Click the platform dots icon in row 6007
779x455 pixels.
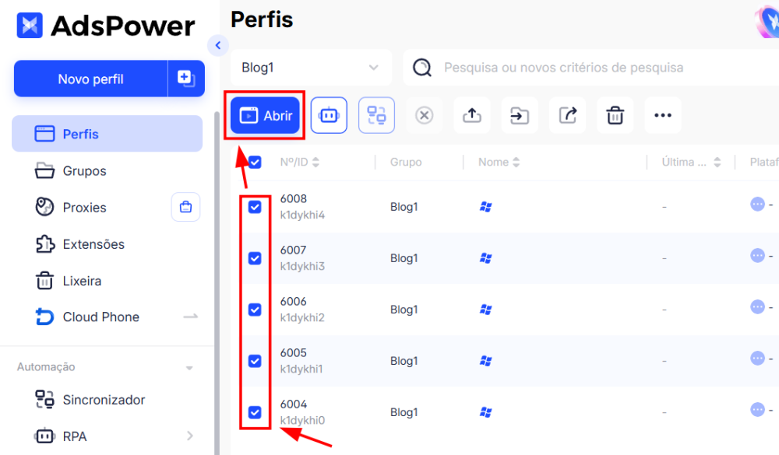758,256
